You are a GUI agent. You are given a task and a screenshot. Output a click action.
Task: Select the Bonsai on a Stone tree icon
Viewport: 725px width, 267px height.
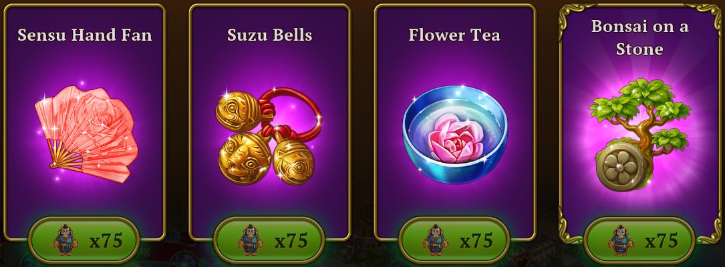click(639, 134)
